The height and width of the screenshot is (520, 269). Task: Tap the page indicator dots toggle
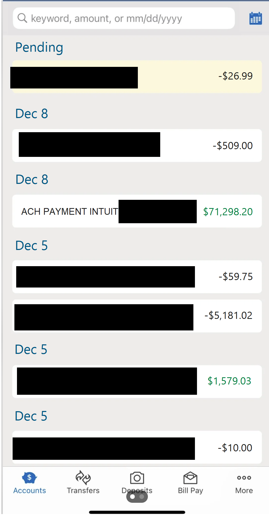point(137,497)
